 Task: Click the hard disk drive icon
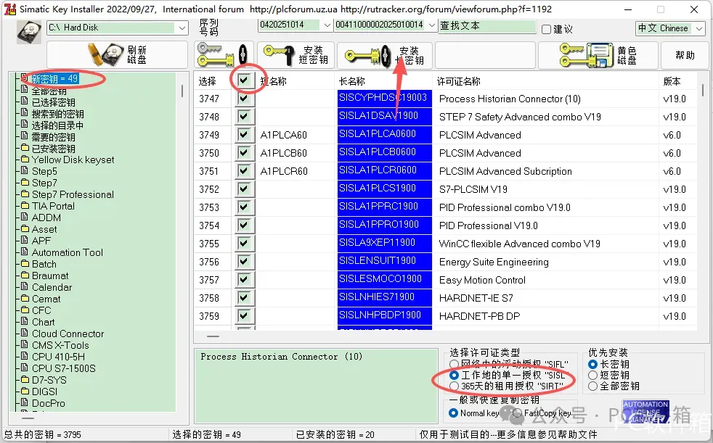coord(29,32)
